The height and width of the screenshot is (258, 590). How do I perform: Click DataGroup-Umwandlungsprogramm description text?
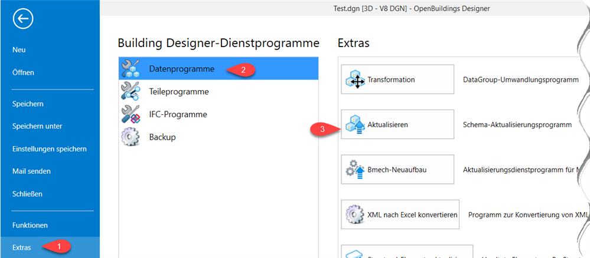point(521,80)
